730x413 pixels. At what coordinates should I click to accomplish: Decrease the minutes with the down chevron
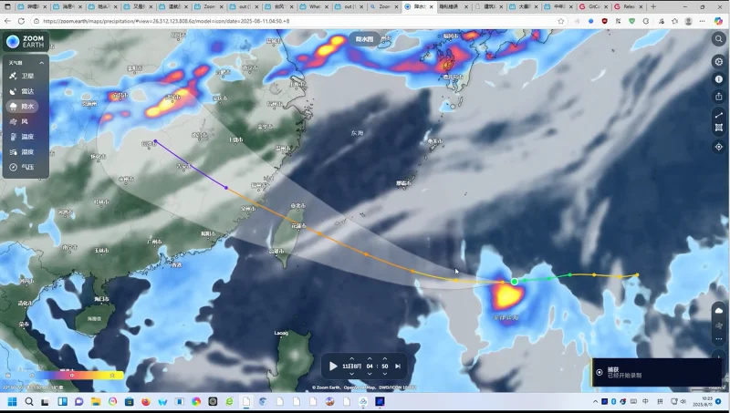click(x=385, y=373)
